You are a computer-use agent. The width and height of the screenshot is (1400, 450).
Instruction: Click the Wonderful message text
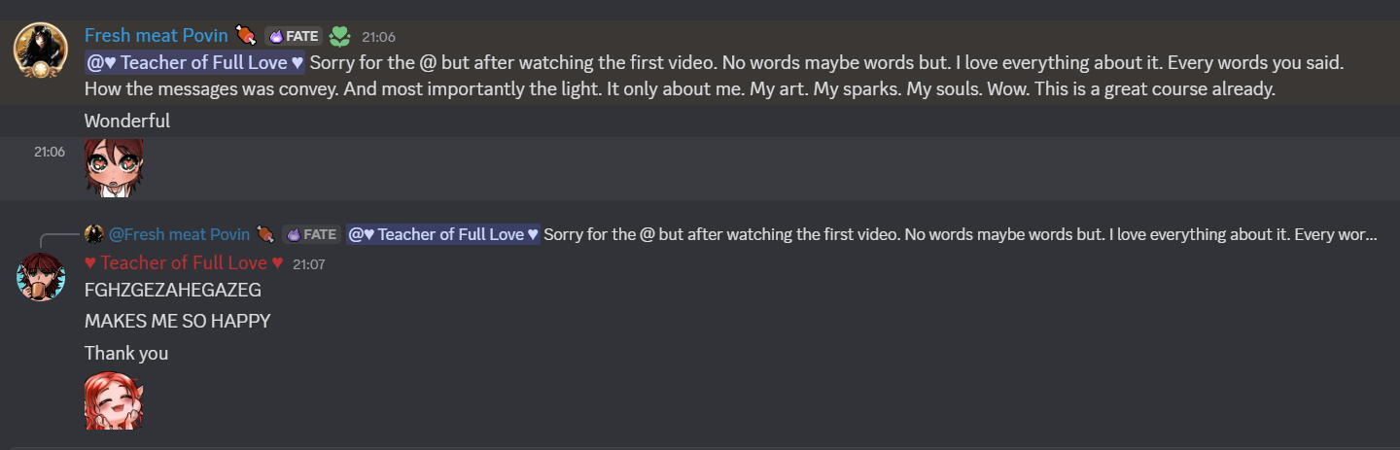point(127,121)
